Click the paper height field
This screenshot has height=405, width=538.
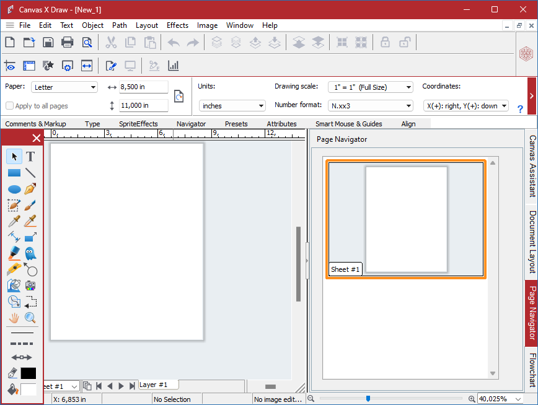click(143, 105)
